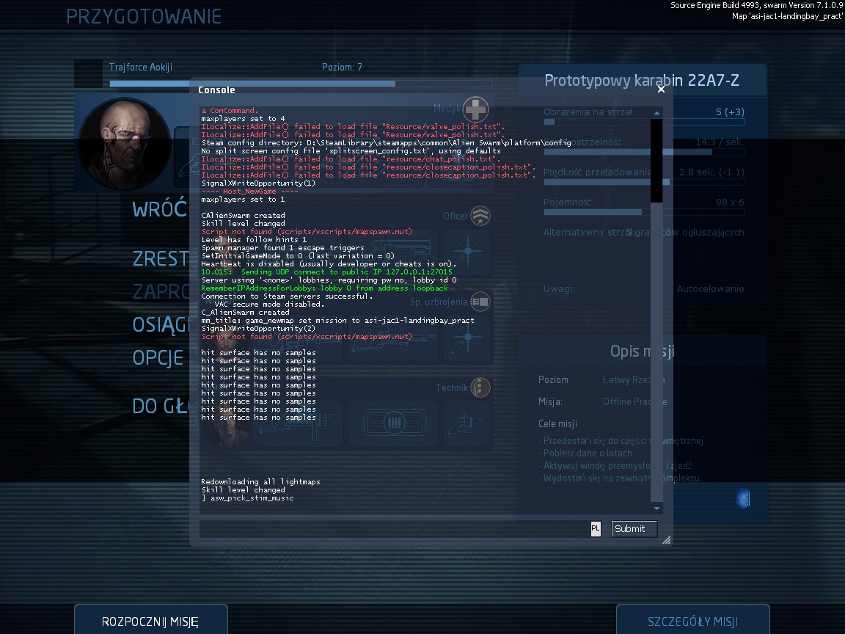845x634 pixels.
Task: Click the Cele misji heading
Action: [x=557, y=423]
